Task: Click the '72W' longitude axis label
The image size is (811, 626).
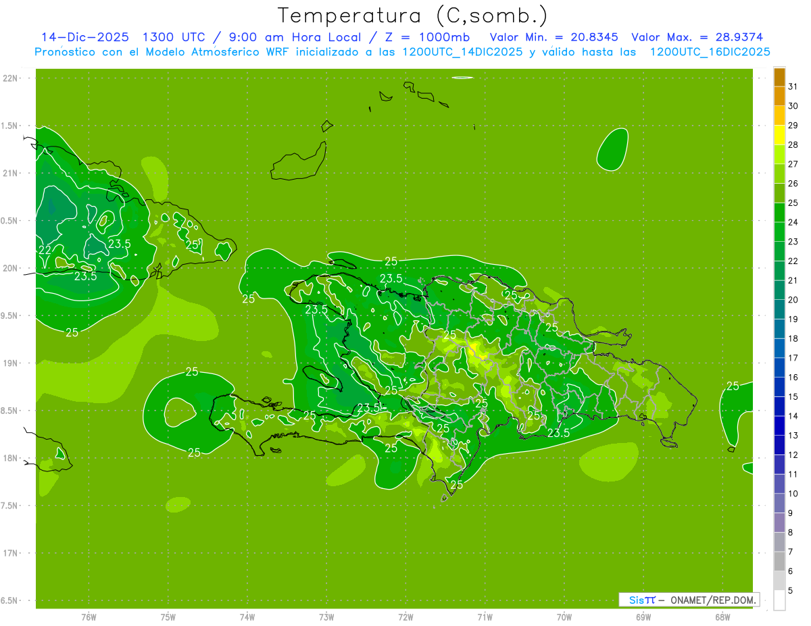Action: (x=406, y=617)
